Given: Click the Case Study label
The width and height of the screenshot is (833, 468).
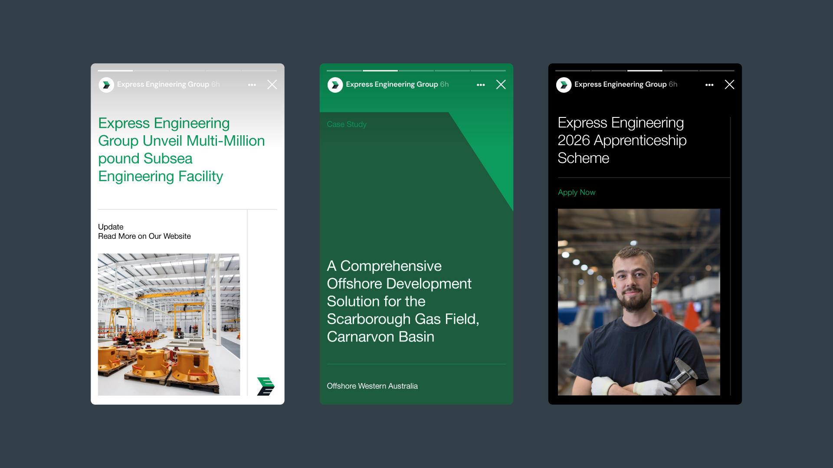Looking at the screenshot, I should click(346, 124).
